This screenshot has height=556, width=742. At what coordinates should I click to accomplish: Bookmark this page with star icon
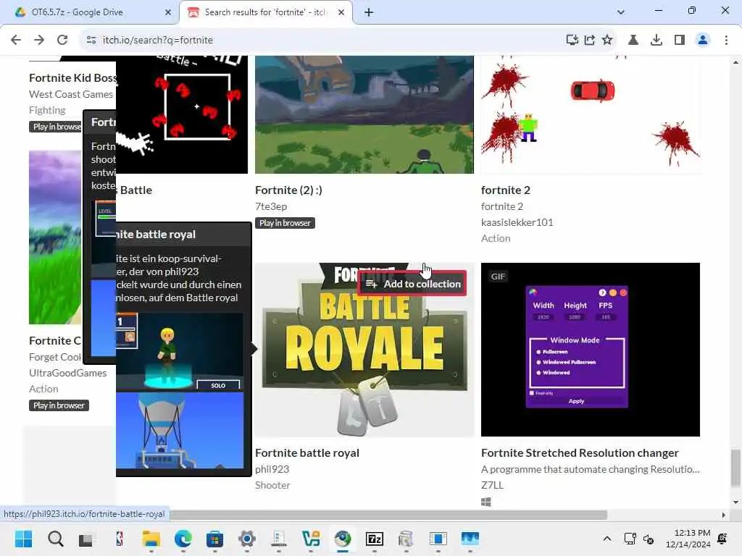[x=607, y=41]
